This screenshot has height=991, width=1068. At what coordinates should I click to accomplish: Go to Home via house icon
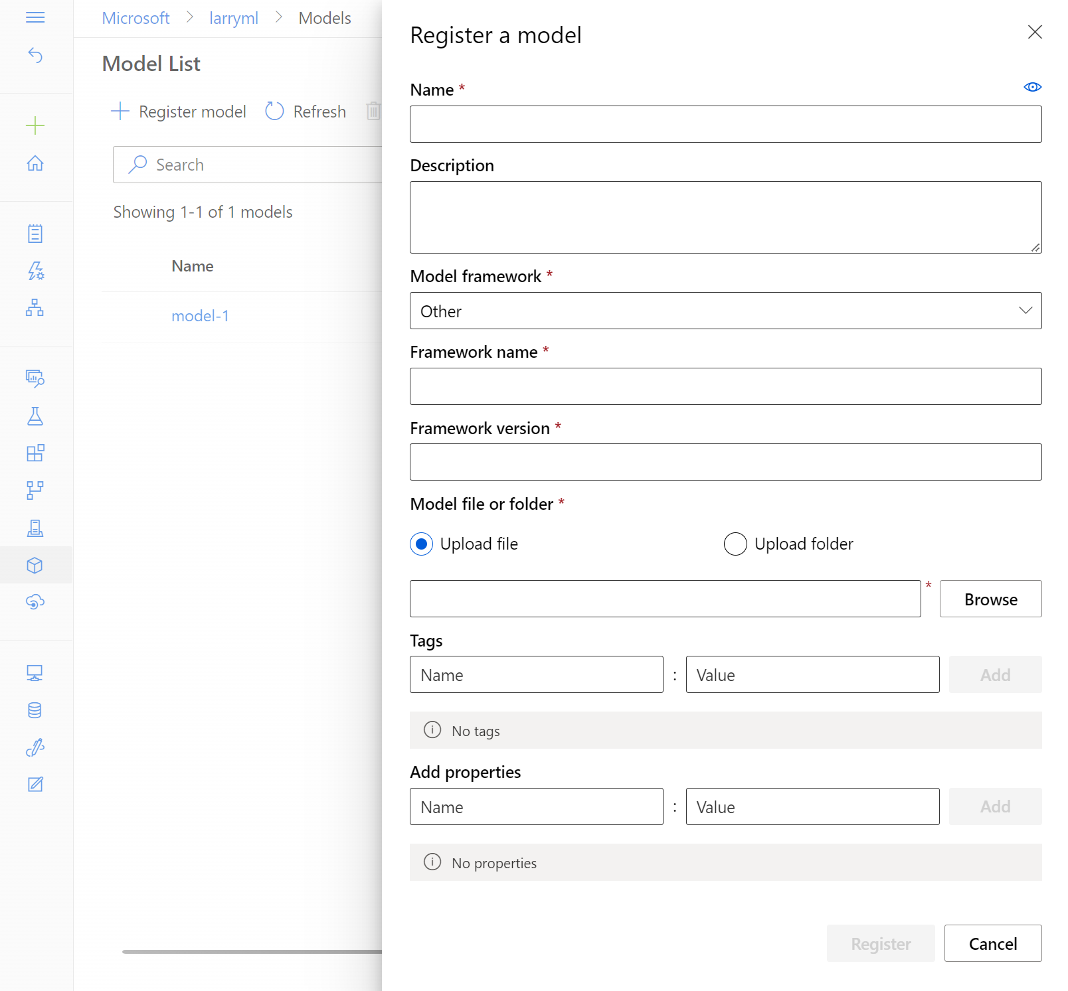pos(35,163)
